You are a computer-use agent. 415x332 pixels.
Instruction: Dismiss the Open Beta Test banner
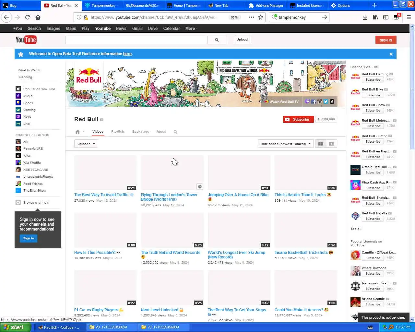coord(391,54)
